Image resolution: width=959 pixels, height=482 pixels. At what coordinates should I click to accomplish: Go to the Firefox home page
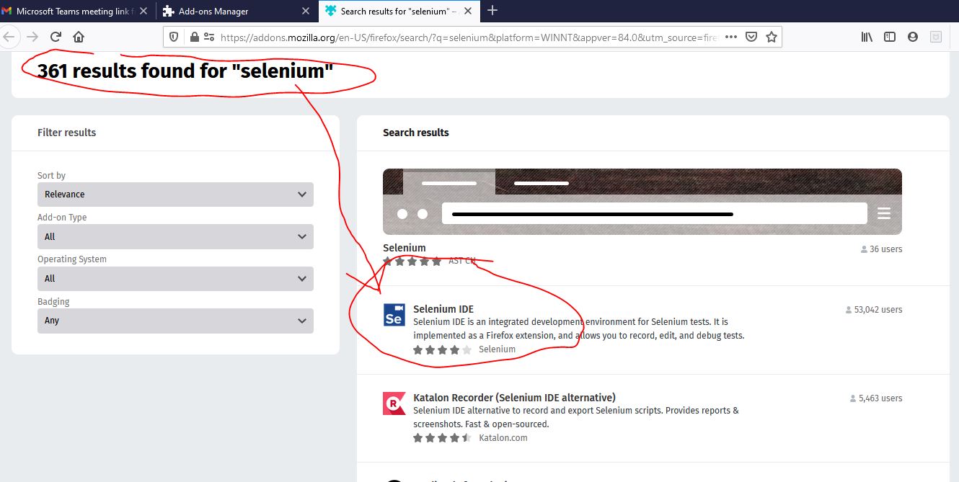point(79,37)
